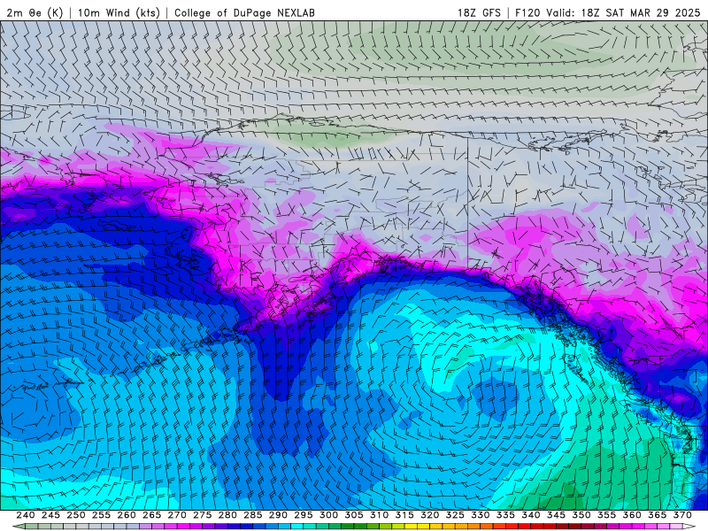708x531 pixels.
Task: Click the 280 value on the color scale
Action: (x=227, y=515)
